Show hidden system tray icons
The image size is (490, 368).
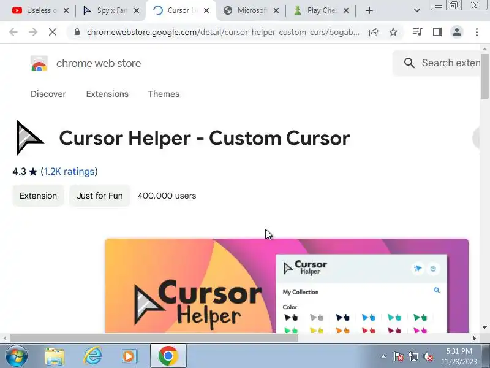[x=383, y=356]
